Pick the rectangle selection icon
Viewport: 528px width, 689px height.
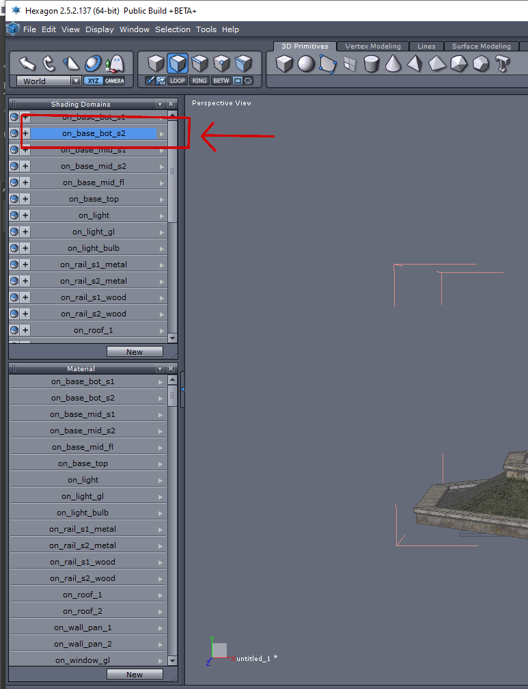pyautogui.click(x=238, y=81)
